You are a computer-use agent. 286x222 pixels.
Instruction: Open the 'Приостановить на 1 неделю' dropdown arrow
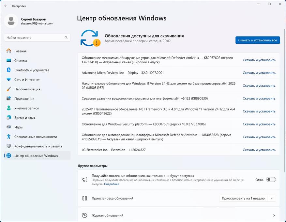coord(272,198)
